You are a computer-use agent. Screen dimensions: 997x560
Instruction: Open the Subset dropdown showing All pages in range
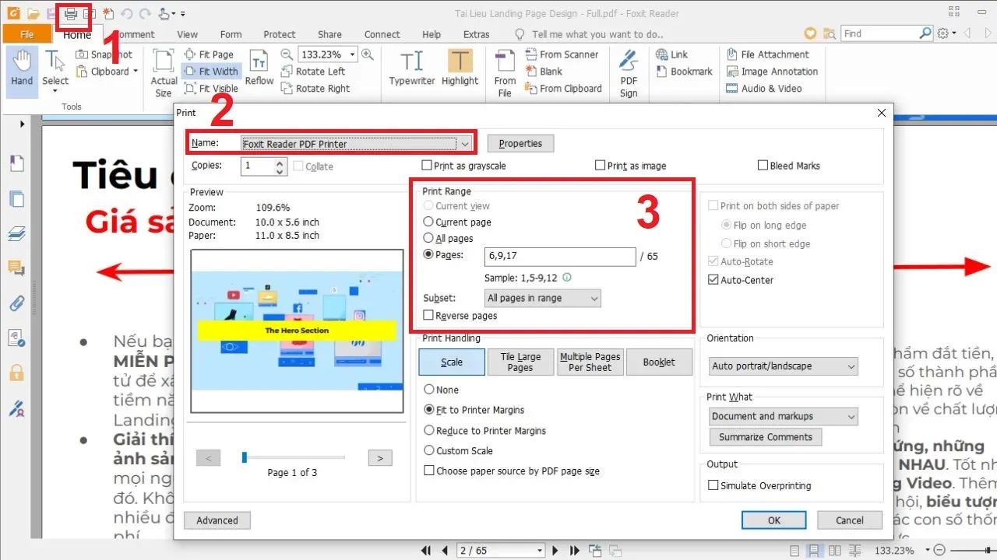[x=542, y=298]
